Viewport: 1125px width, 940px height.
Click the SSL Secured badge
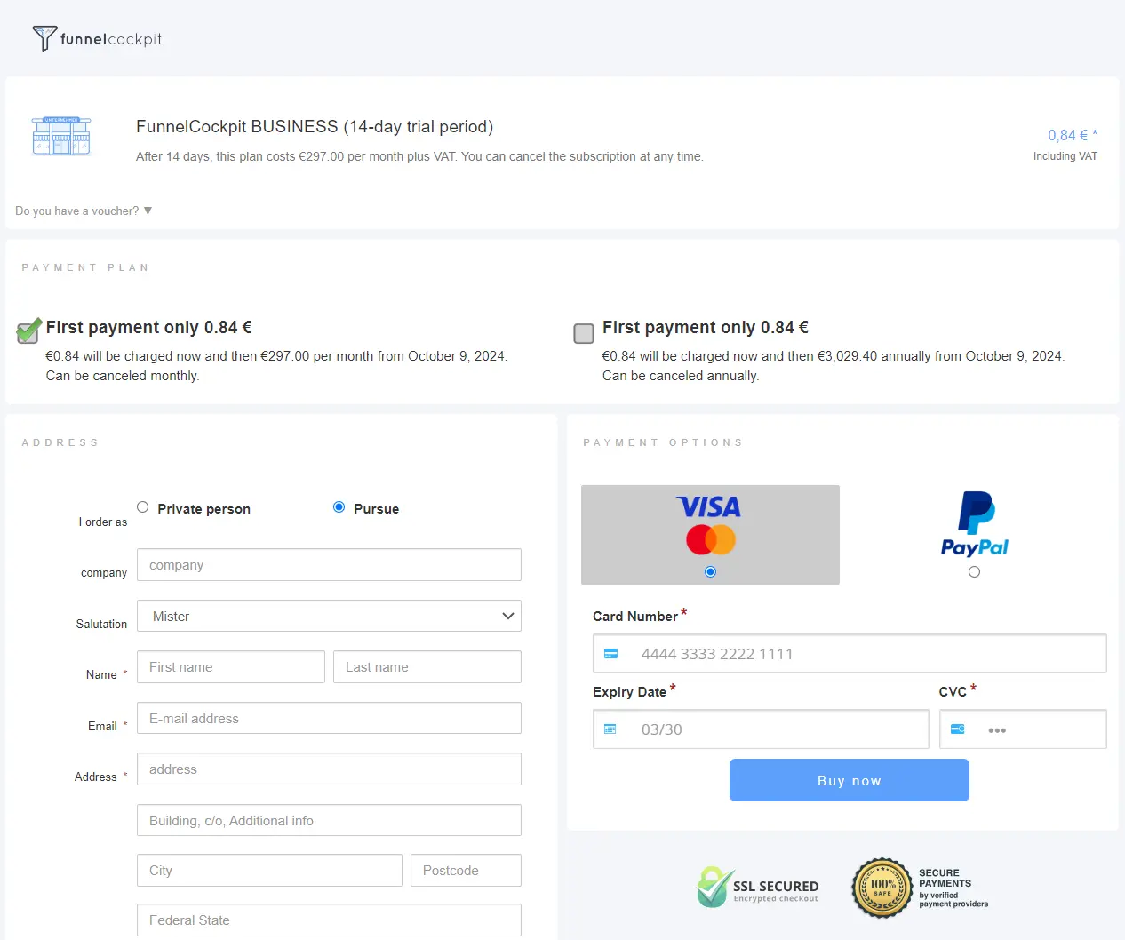pyautogui.click(x=758, y=887)
